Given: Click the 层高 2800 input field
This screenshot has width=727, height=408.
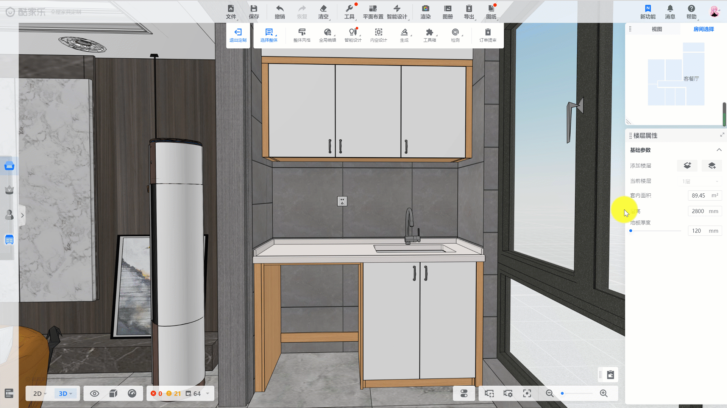Looking at the screenshot, I should pyautogui.click(x=698, y=211).
